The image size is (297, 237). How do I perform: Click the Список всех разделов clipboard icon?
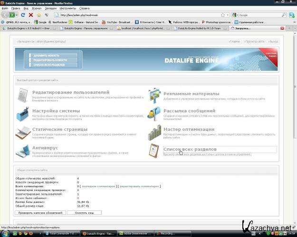[x=154, y=151]
